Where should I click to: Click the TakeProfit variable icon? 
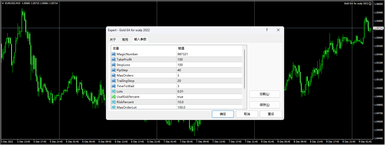(x=113, y=59)
